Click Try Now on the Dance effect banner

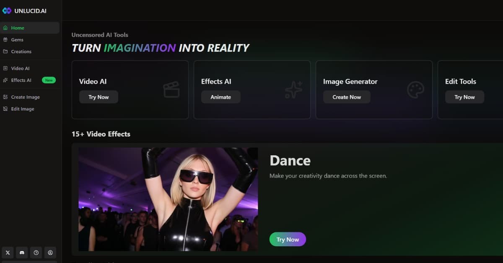[x=288, y=239]
